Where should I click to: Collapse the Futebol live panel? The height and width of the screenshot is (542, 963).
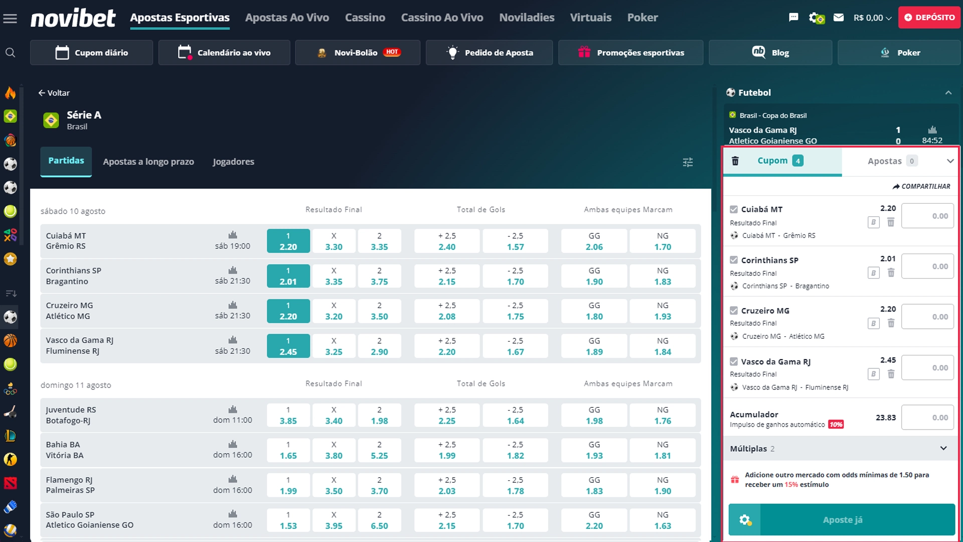(x=948, y=93)
